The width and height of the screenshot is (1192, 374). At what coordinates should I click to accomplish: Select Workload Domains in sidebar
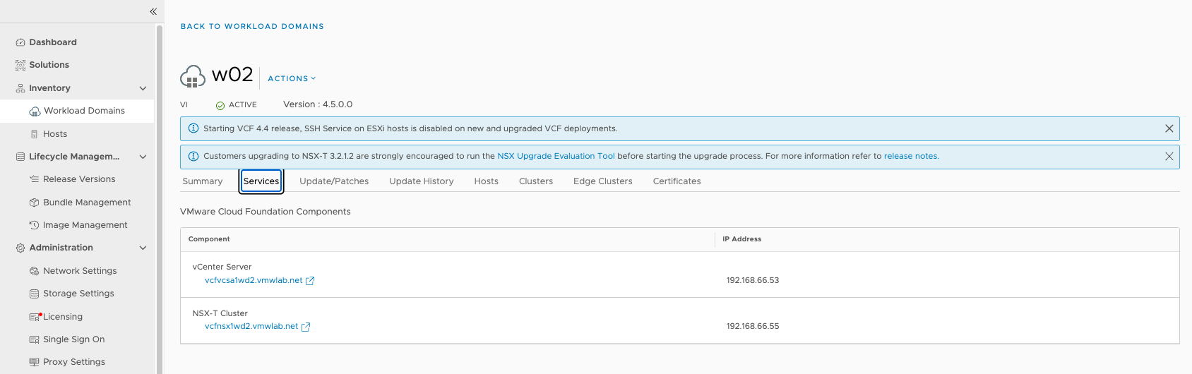pyautogui.click(x=84, y=111)
